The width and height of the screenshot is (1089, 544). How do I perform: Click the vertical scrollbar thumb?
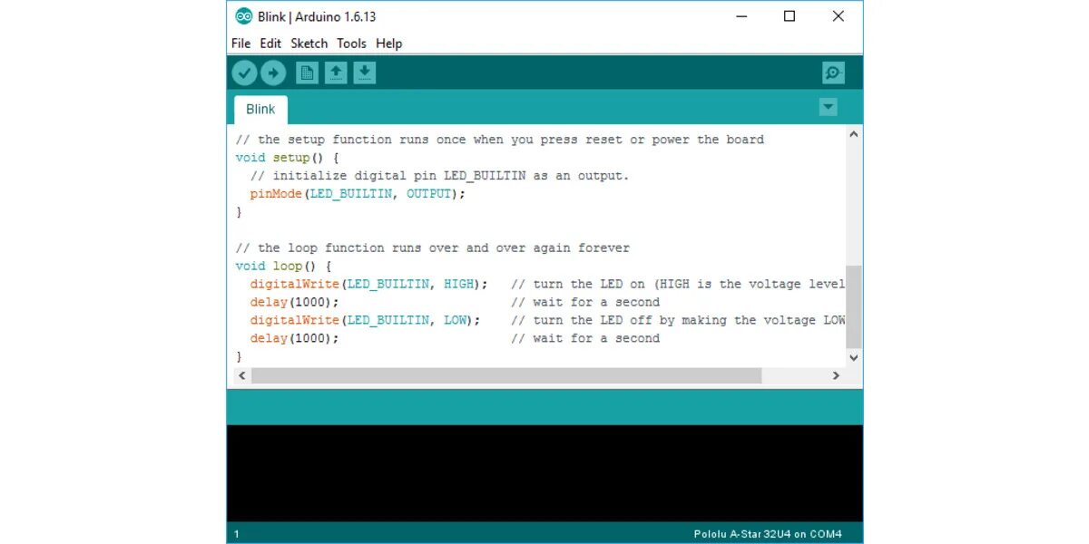click(x=854, y=307)
